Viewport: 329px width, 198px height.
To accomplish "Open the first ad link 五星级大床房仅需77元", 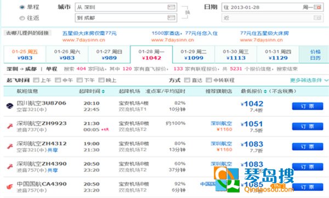I will (89, 33).
